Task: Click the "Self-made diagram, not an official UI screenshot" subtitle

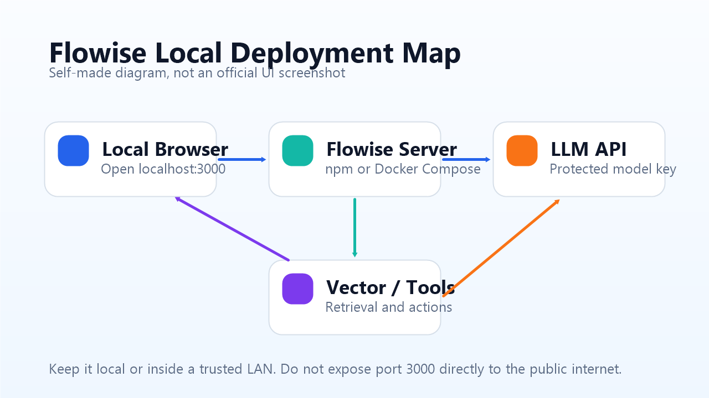Action: pos(197,73)
